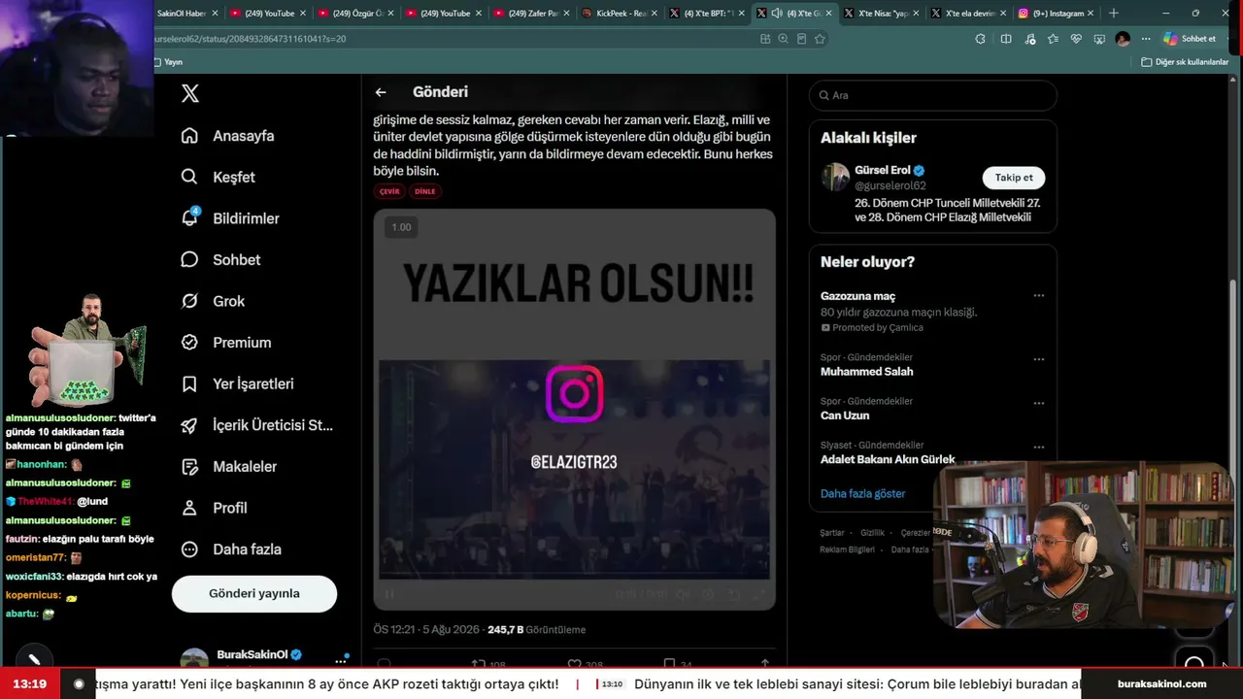This screenshot has height=699, width=1243.
Task: Open Sohbet chat bubble icon
Action: click(189, 259)
